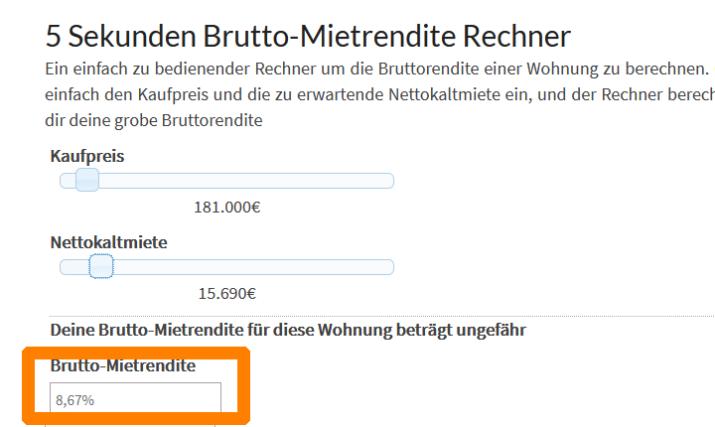The width and height of the screenshot is (715, 427).
Task: Click the minimum end of Kaufpreis slider track
Action: click(x=63, y=181)
